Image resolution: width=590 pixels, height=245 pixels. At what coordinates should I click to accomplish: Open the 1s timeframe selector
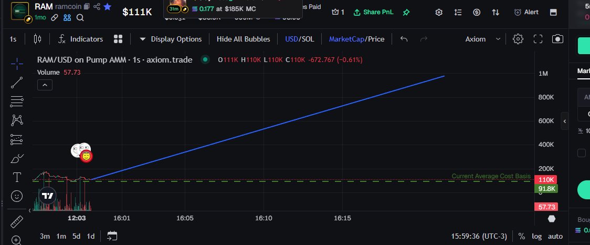[13, 39]
